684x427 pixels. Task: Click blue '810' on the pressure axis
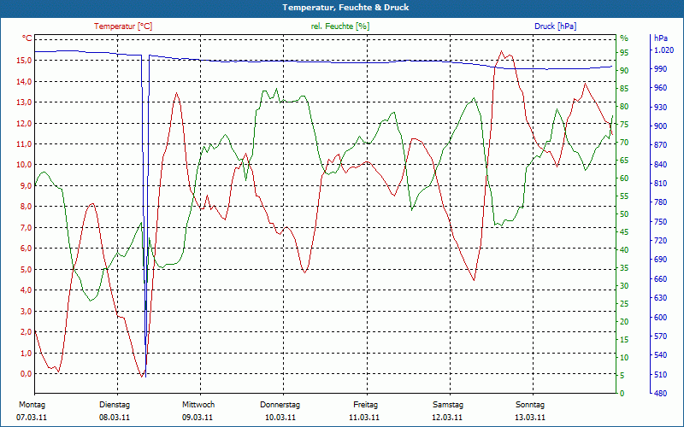coord(661,184)
